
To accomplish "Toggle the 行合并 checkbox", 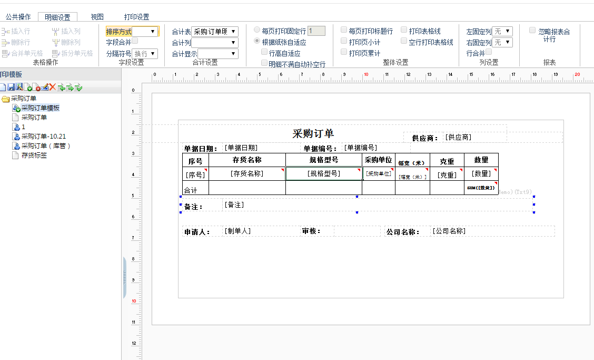I will point(489,52).
